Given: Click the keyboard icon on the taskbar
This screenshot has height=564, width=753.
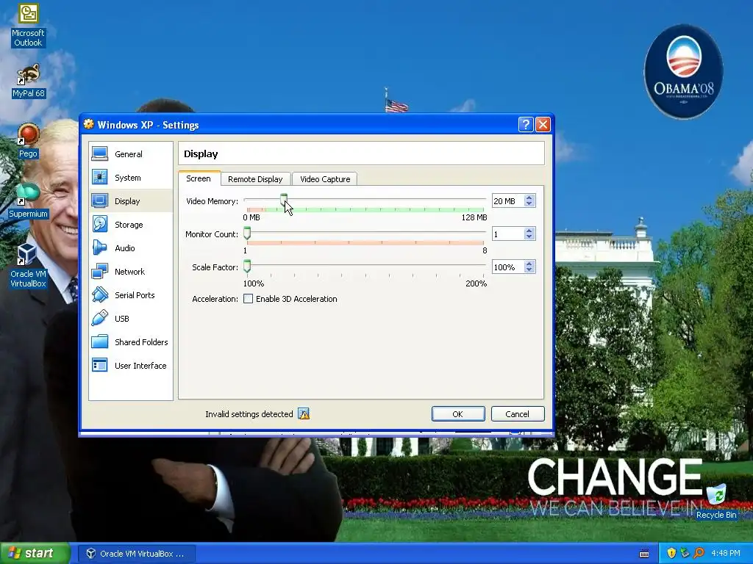Looking at the screenshot, I should point(644,554).
